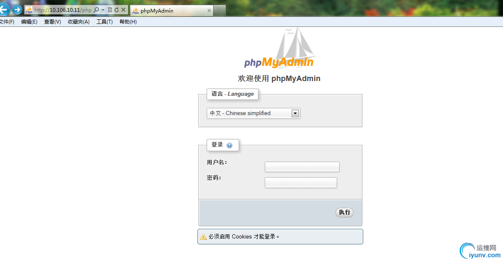Open the 收藏夹(A) favorites menu
Image resolution: width=503 pixels, height=262 pixels.
tap(79, 22)
